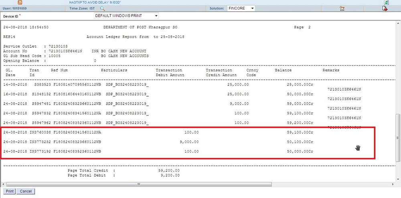
Task: Open the Time Zone magnifier lookup
Action: click(x=103, y=8)
